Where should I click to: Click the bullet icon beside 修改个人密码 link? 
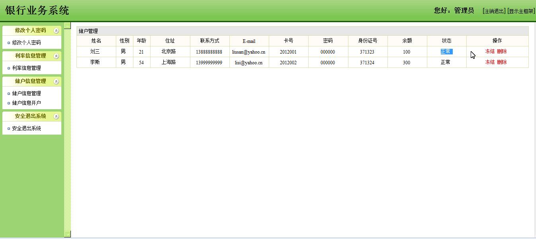pyautogui.click(x=9, y=43)
